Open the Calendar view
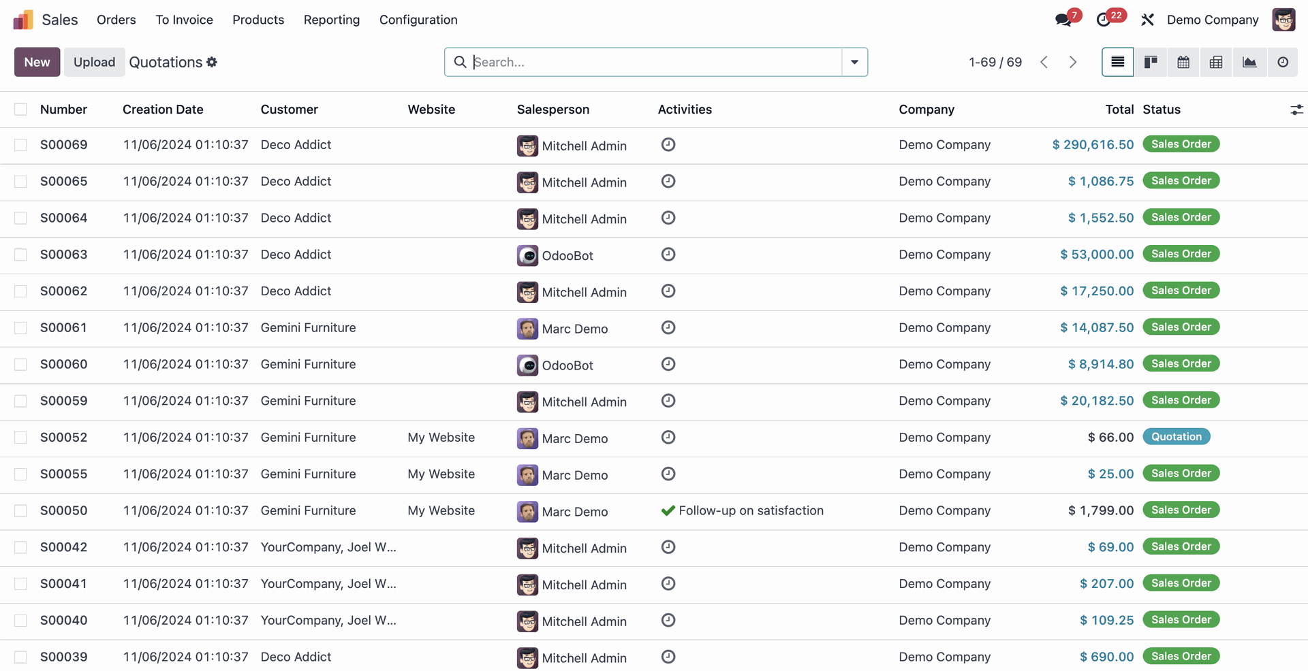Image resolution: width=1308 pixels, height=671 pixels. coord(1183,63)
